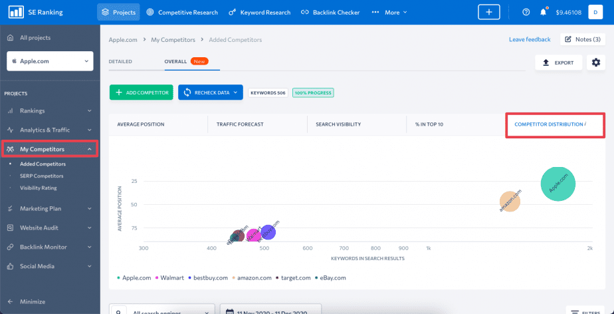This screenshot has width=614, height=314.
Task: Select Traffic Forecast metric tab
Action: 240,124
